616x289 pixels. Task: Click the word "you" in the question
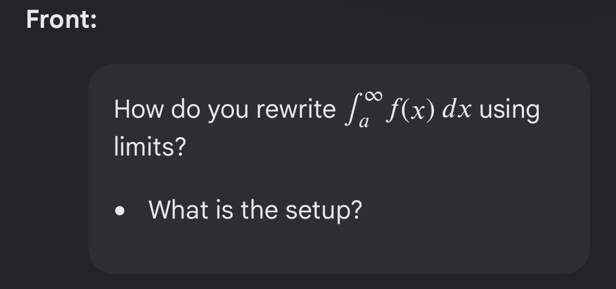click(228, 111)
